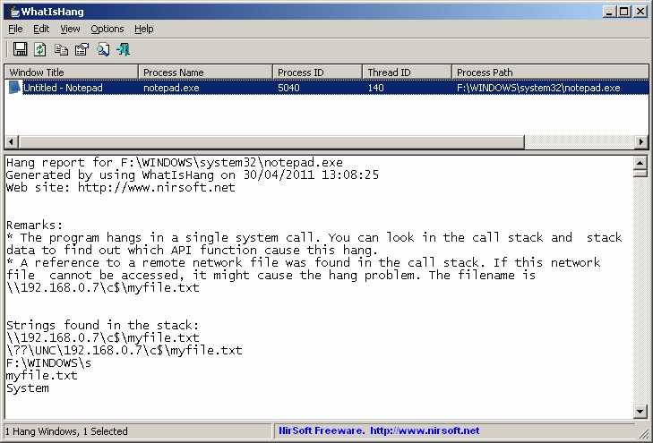Image resolution: width=653 pixels, height=443 pixels.
Task: Sort by the Process ID column header
Action: tap(317, 72)
